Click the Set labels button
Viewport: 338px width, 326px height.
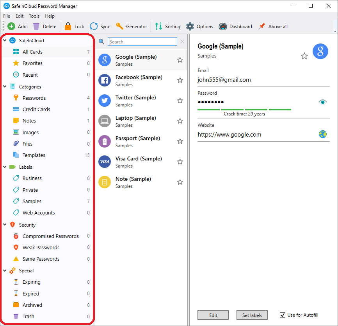[252, 315]
